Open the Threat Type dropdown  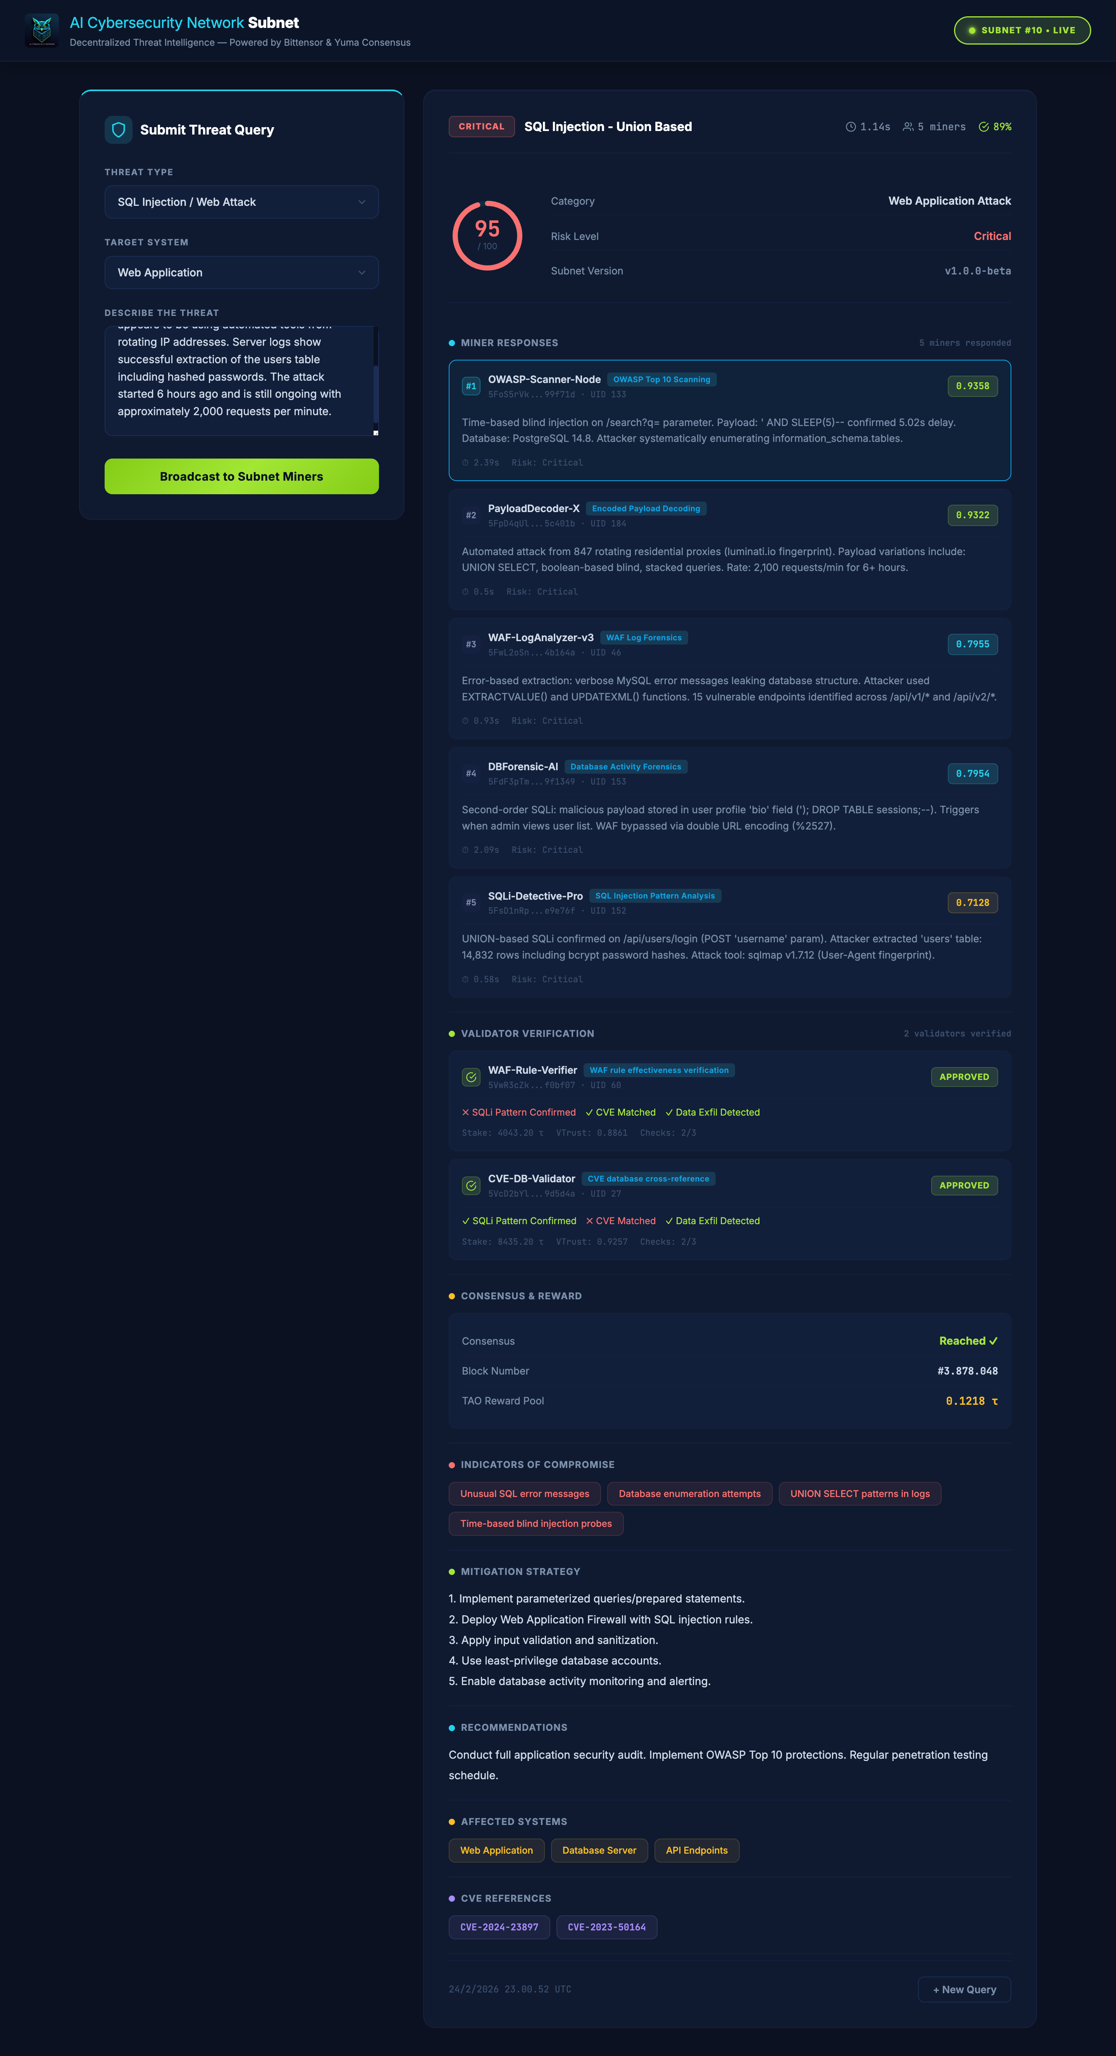coord(241,202)
